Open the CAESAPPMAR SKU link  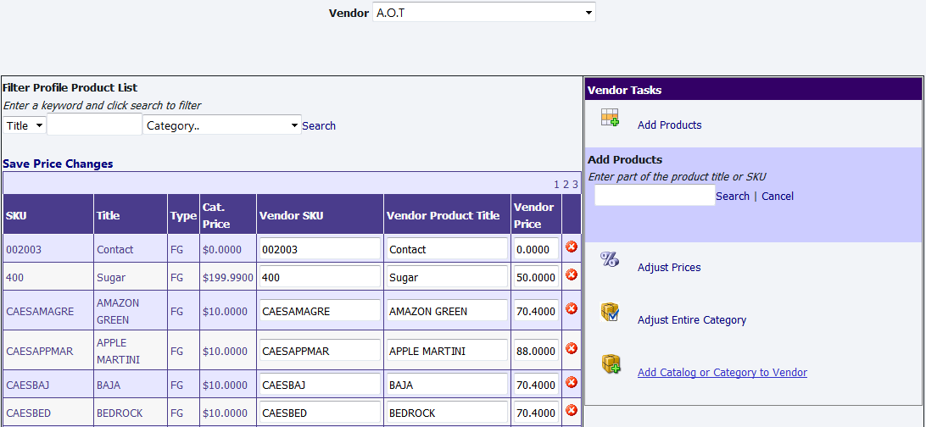[x=40, y=351]
